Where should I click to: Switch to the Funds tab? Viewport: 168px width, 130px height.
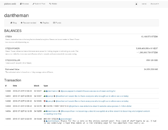(57, 23)
